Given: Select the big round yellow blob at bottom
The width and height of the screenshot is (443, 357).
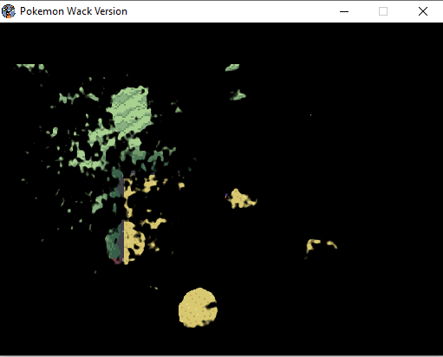Looking at the screenshot, I should 198,308.
